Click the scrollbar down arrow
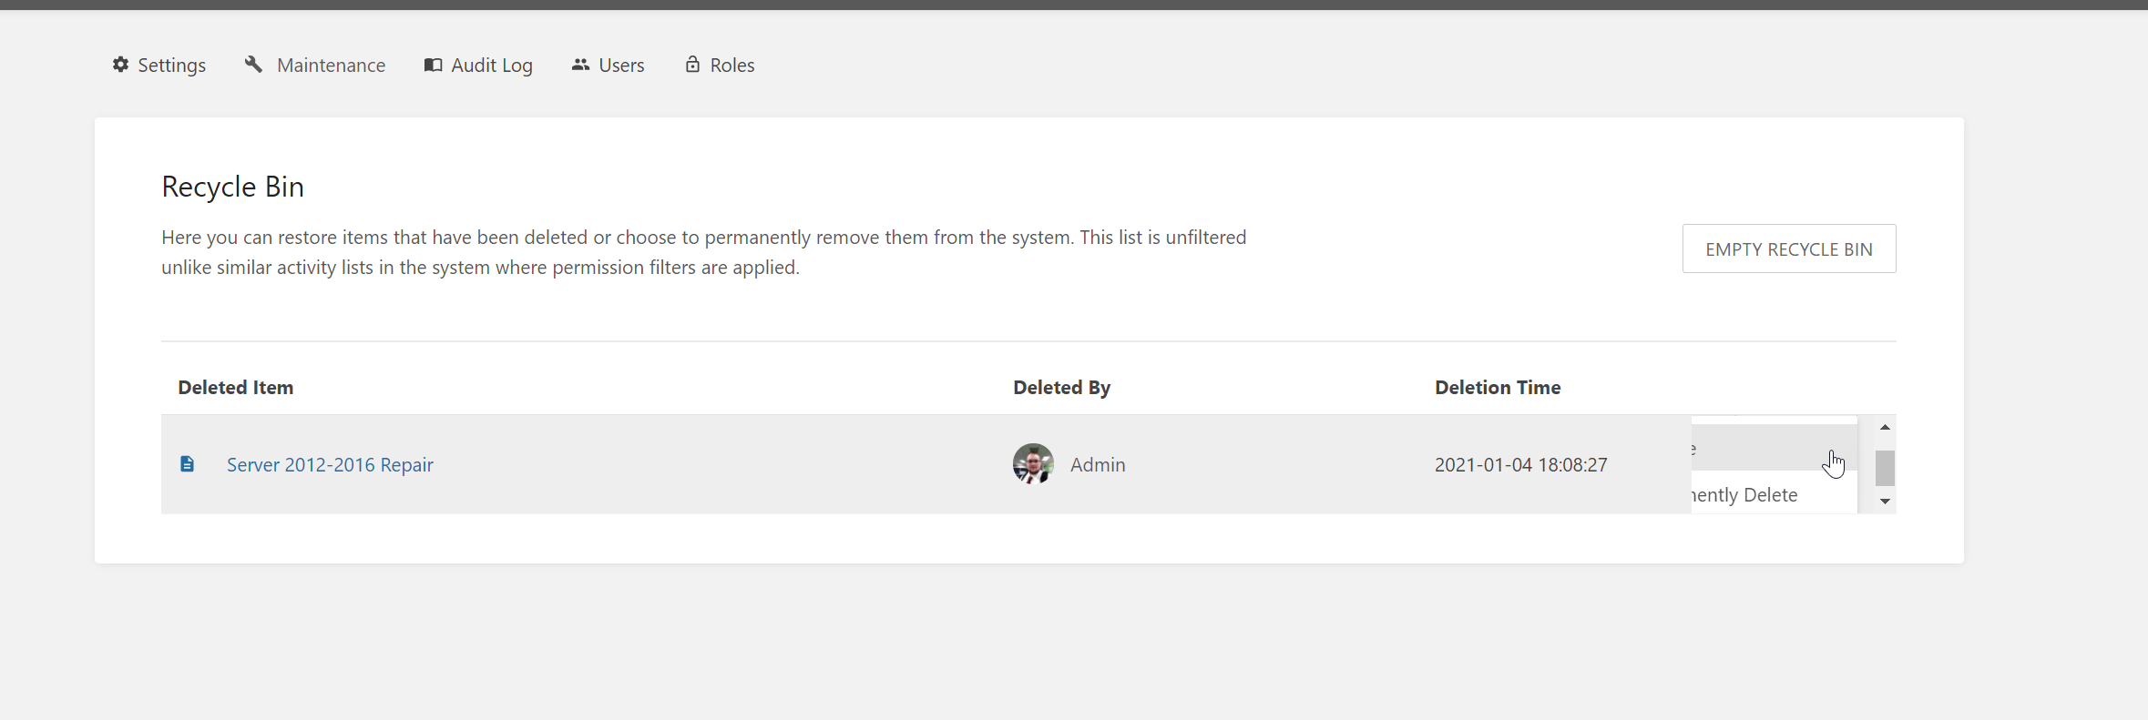This screenshot has height=720, width=2148. tap(1884, 502)
